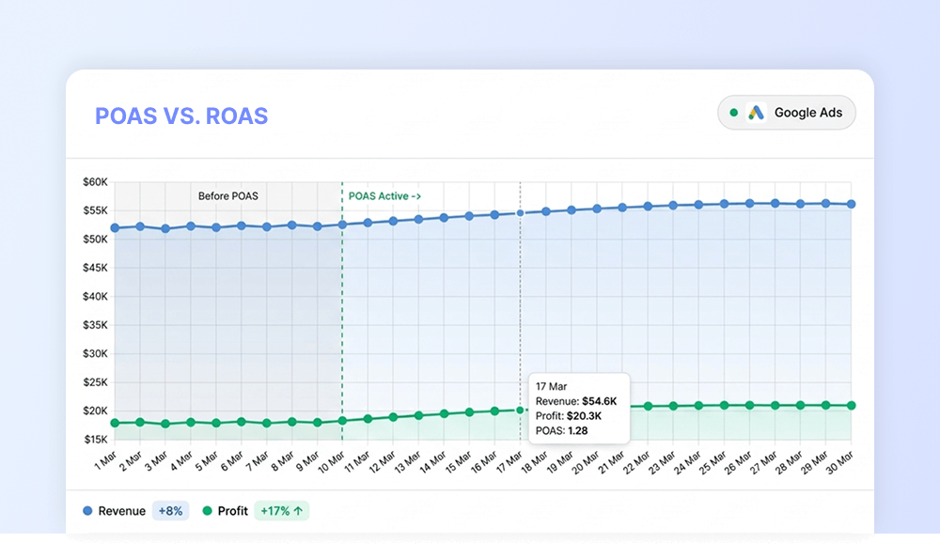This screenshot has width=940, height=558.
Task: Click the $35K axis label
Action: (x=95, y=325)
